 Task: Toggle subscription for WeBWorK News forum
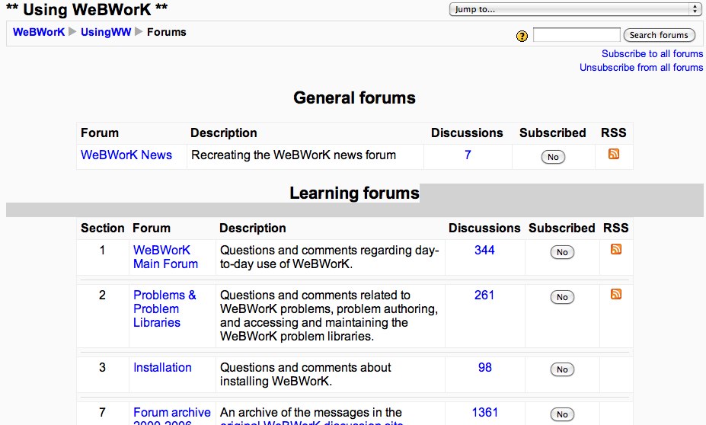tap(553, 157)
